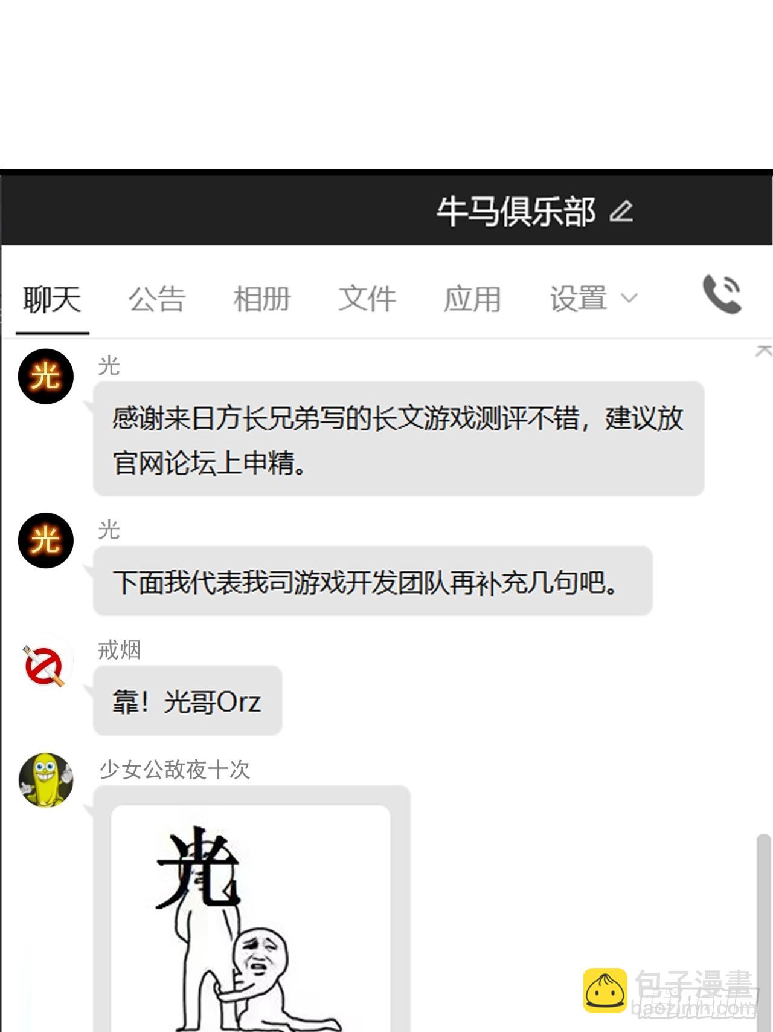This screenshot has height=1032, width=773.
Task: Open the 公告 tab
Action: tap(157, 299)
